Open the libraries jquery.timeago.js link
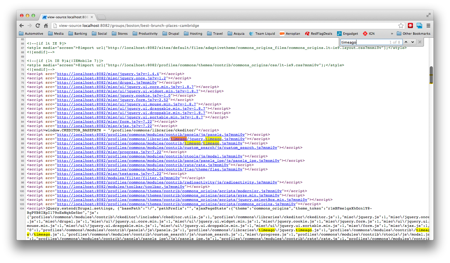Viewport: 450px width, 263px height. pyautogui.click(x=151, y=139)
